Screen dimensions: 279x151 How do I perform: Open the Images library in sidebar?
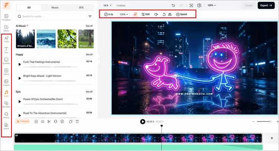coord(6,83)
